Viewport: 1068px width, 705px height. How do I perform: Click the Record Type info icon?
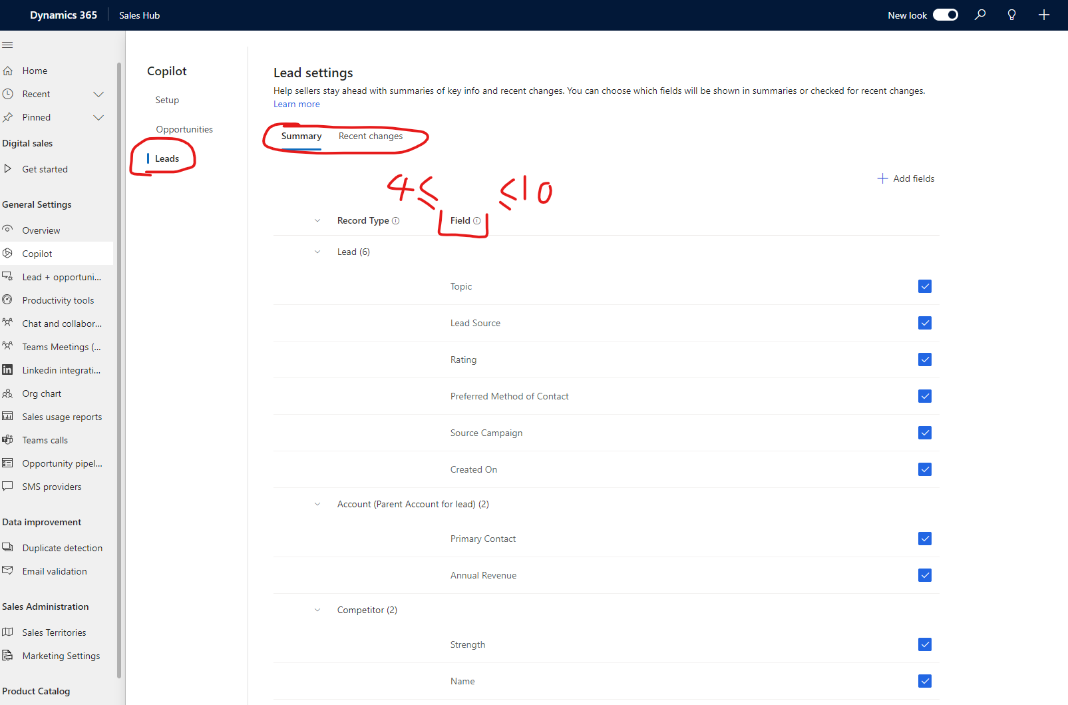tap(395, 221)
